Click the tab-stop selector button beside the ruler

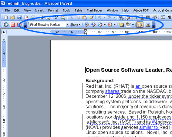tap(4, 32)
